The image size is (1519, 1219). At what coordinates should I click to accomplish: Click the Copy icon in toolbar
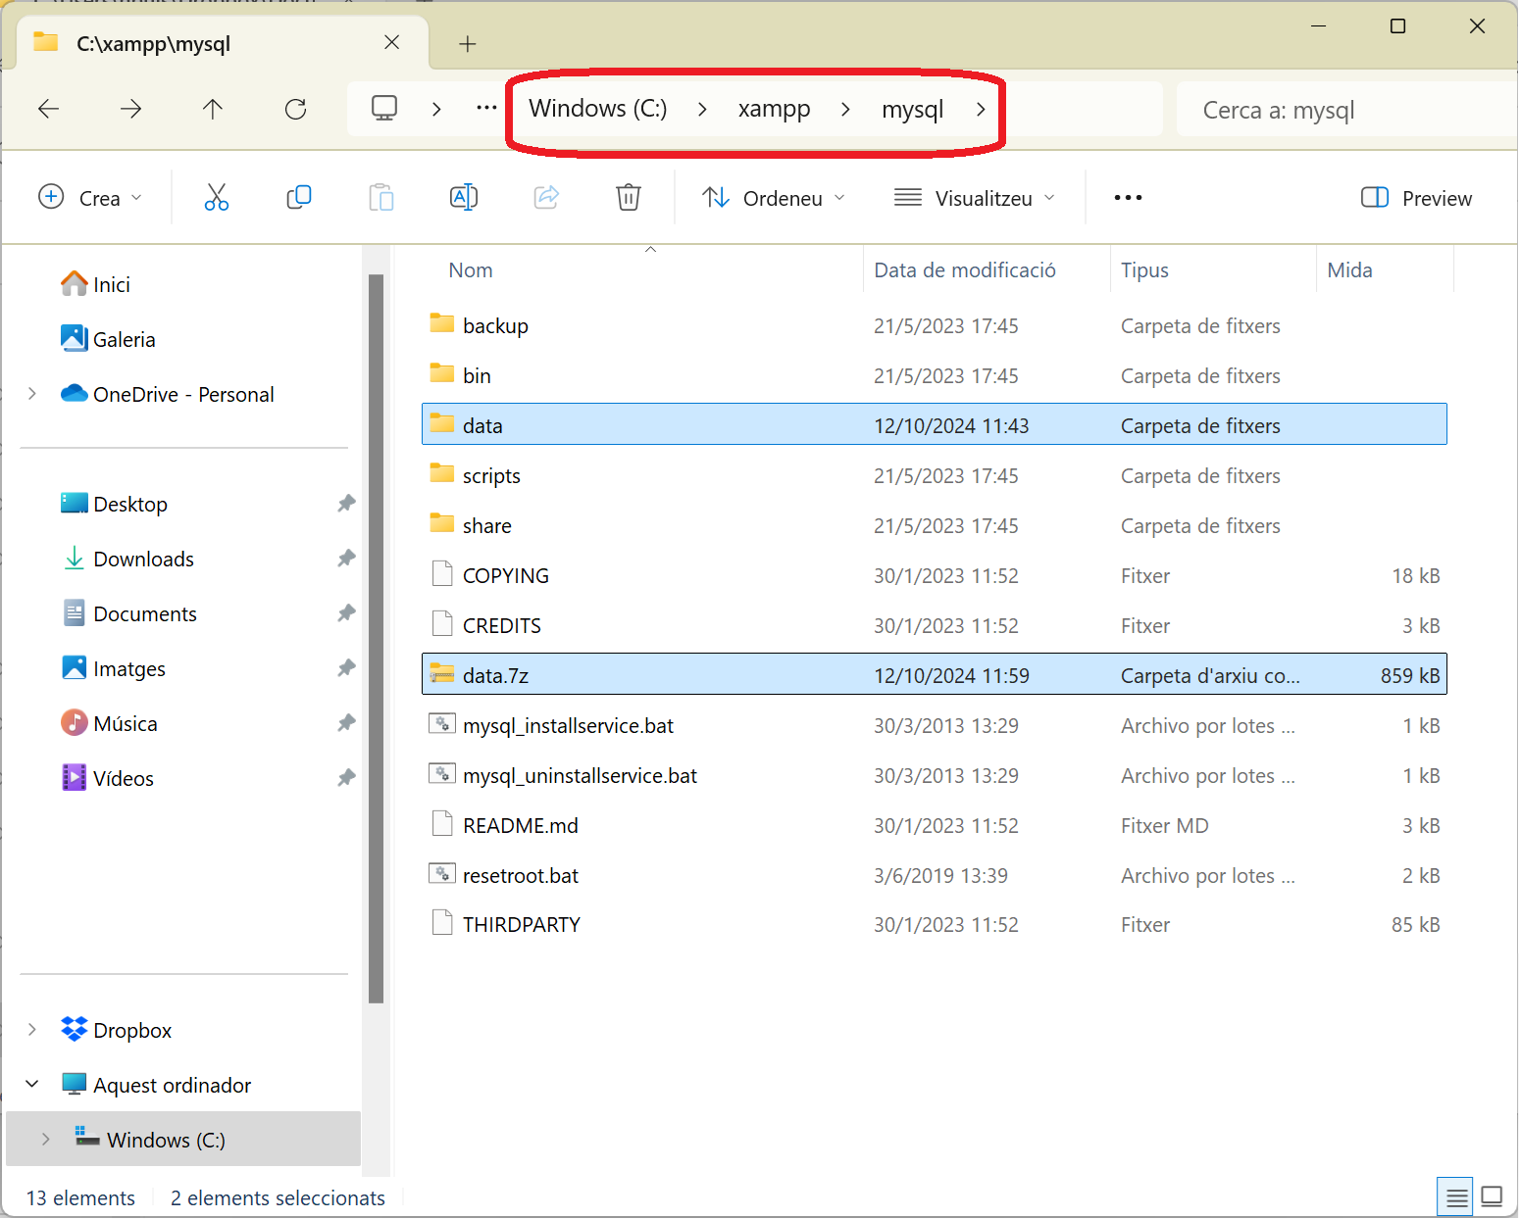(x=299, y=198)
